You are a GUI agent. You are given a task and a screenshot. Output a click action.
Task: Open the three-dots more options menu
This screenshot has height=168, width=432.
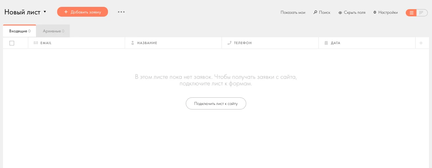pyautogui.click(x=121, y=12)
